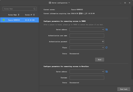Open the VNNOX server address management icon

(106, 29)
